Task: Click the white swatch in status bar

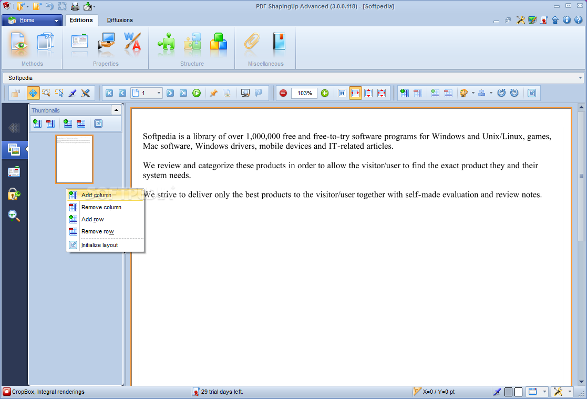Action: (519, 392)
